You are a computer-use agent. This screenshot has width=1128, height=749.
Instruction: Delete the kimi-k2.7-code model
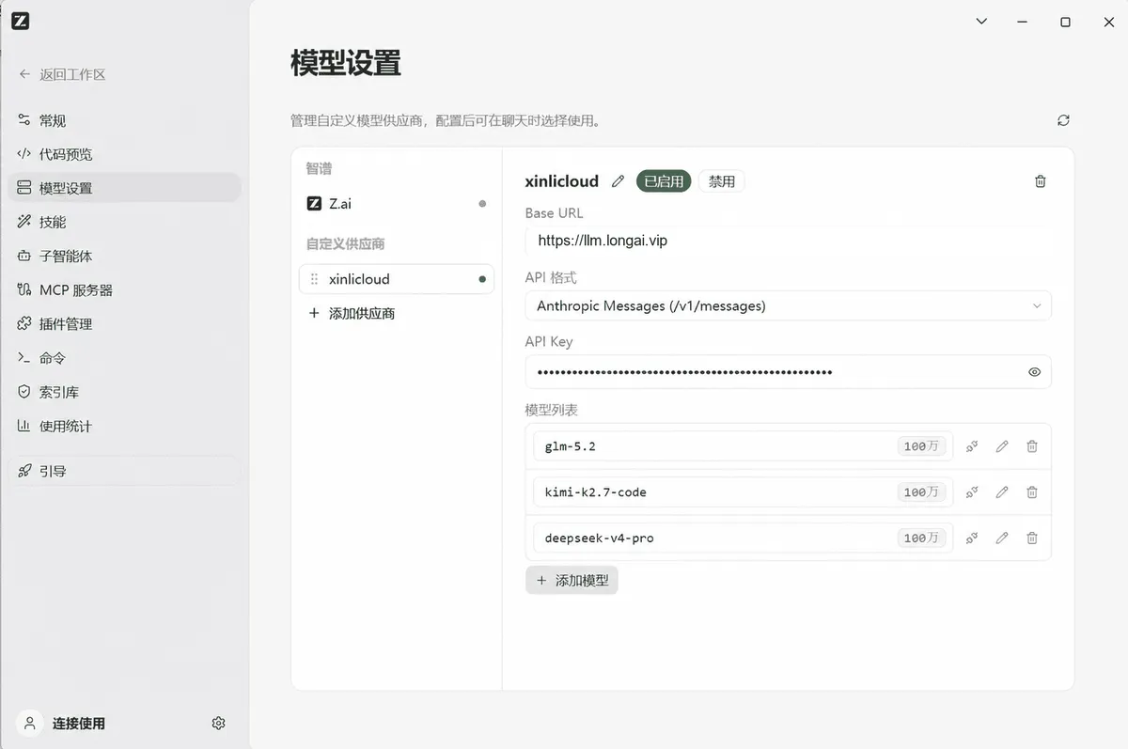pyautogui.click(x=1032, y=492)
